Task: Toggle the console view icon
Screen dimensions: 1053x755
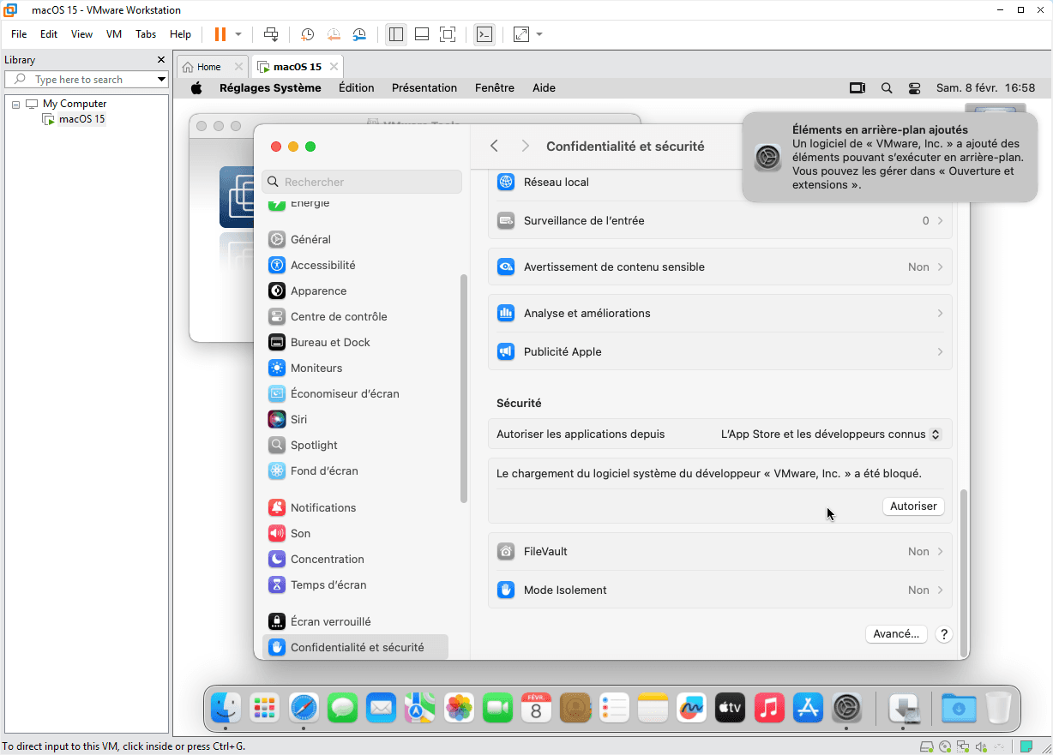Action: click(484, 34)
